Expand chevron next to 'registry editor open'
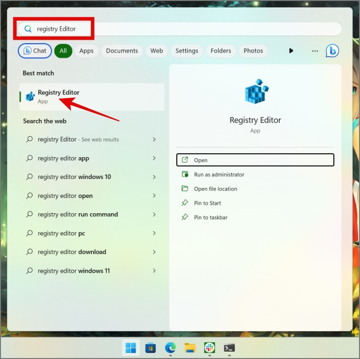This screenshot has height=359, width=360. pos(154,195)
